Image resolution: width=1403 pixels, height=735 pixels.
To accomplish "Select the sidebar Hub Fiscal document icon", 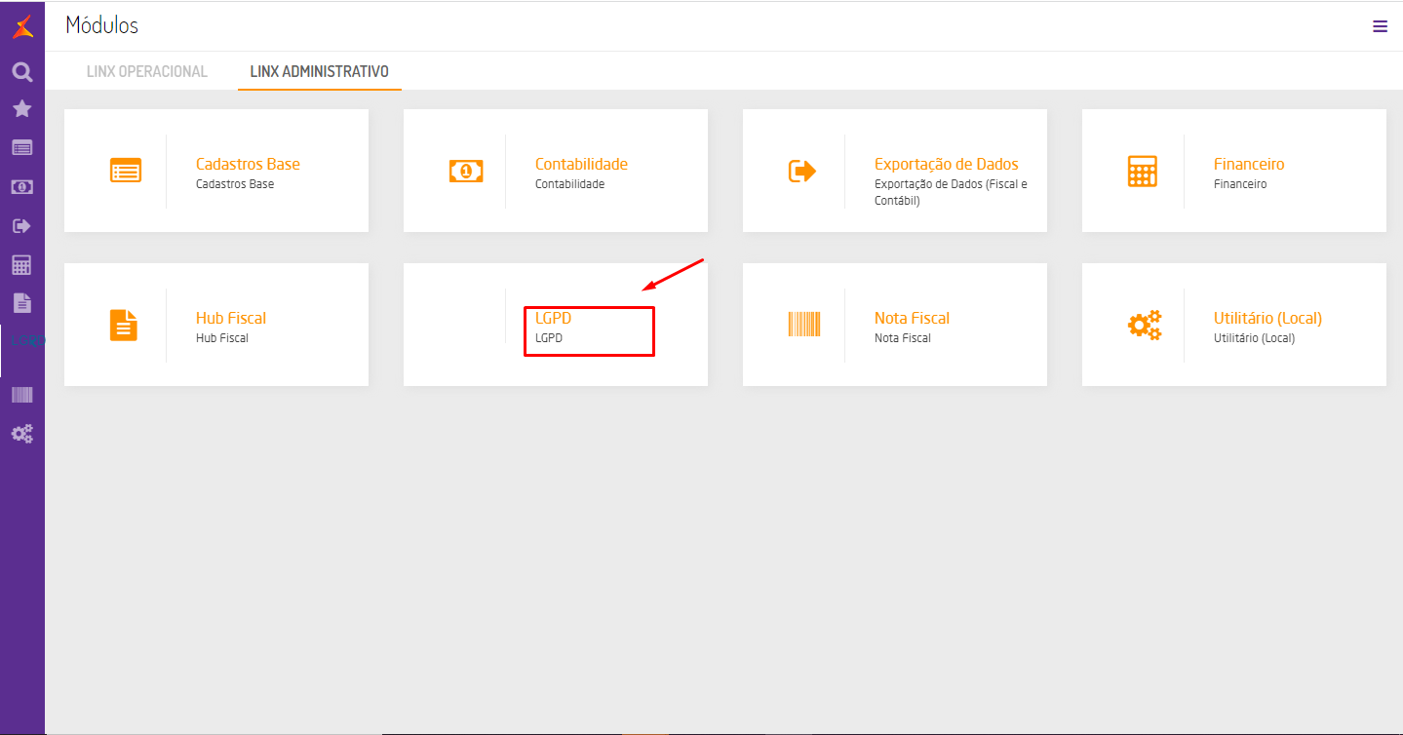I will 22,303.
